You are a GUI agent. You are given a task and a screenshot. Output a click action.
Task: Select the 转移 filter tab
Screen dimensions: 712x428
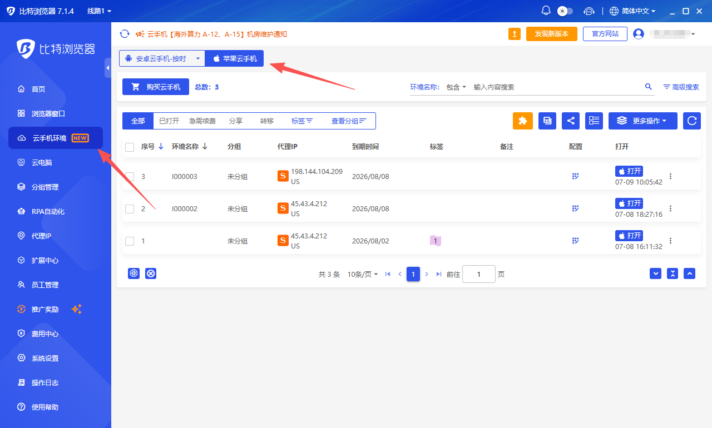click(267, 121)
